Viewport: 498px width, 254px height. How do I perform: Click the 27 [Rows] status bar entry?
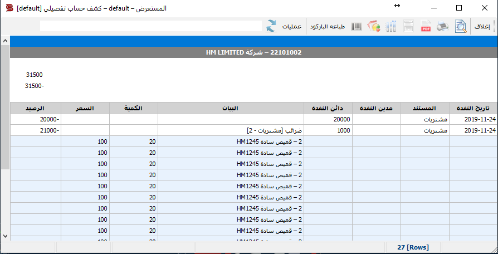point(413,247)
